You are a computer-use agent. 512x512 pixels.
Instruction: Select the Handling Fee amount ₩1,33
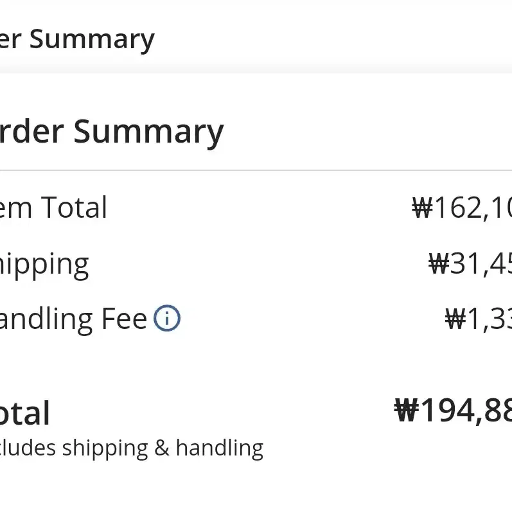[x=479, y=319]
